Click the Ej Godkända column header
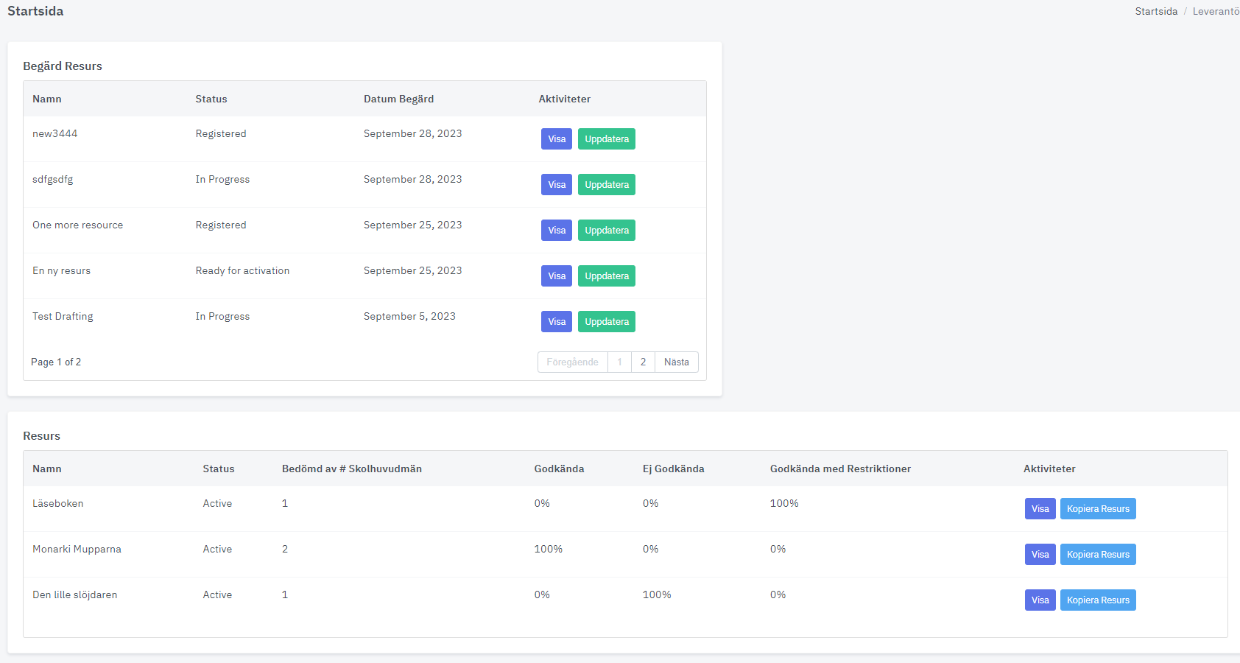 [x=673, y=469]
